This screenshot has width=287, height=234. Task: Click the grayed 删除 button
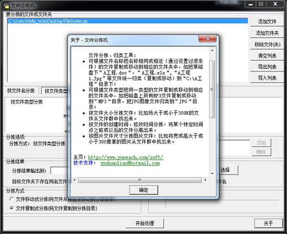click(x=261, y=152)
